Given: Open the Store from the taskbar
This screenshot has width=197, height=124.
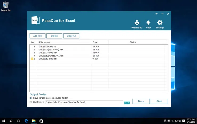Looking at the screenshot, I should [41, 121].
